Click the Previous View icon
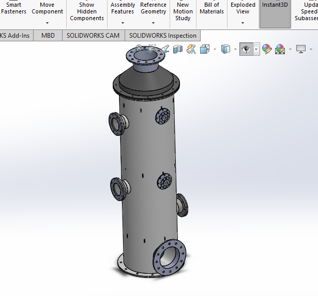The image size is (318, 296). click(x=164, y=50)
